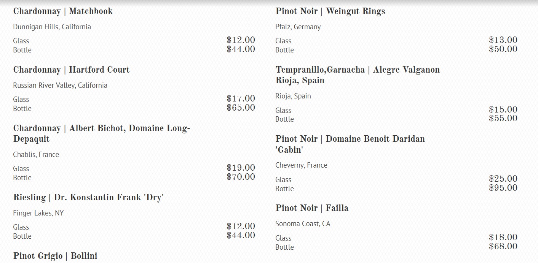Viewport: 538px width, 263px height.
Task: Open the Albert Bichot Domaine Long-Depaquit item
Action: (101, 133)
